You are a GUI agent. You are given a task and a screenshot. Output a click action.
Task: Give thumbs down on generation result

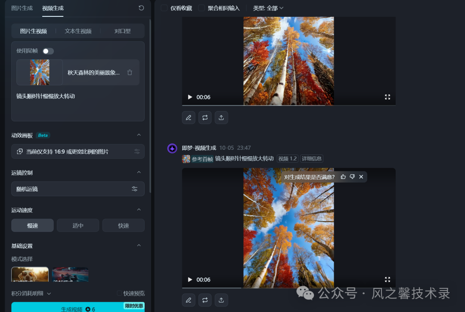352,177
